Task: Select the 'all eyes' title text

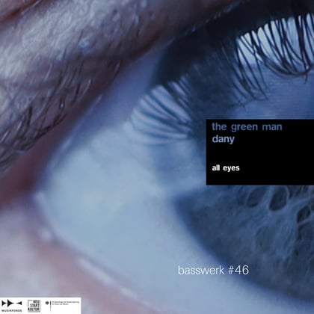Action: pyautogui.click(x=226, y=168)
